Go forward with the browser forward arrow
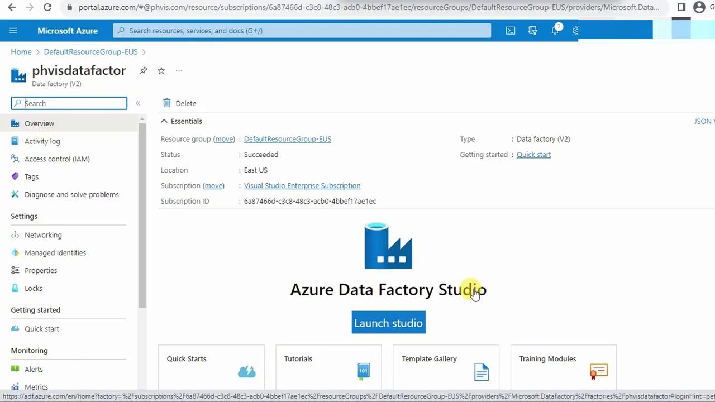The height and width of the screenshot is (402, 715). point(30,7)
